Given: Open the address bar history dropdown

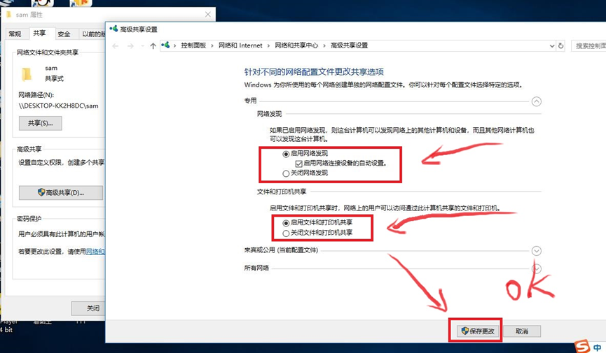Looking at the screenshot, I should (552, 46).
